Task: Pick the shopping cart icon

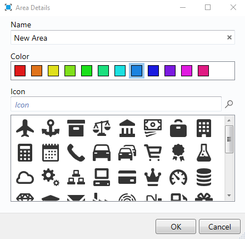Action: [153, 153]
